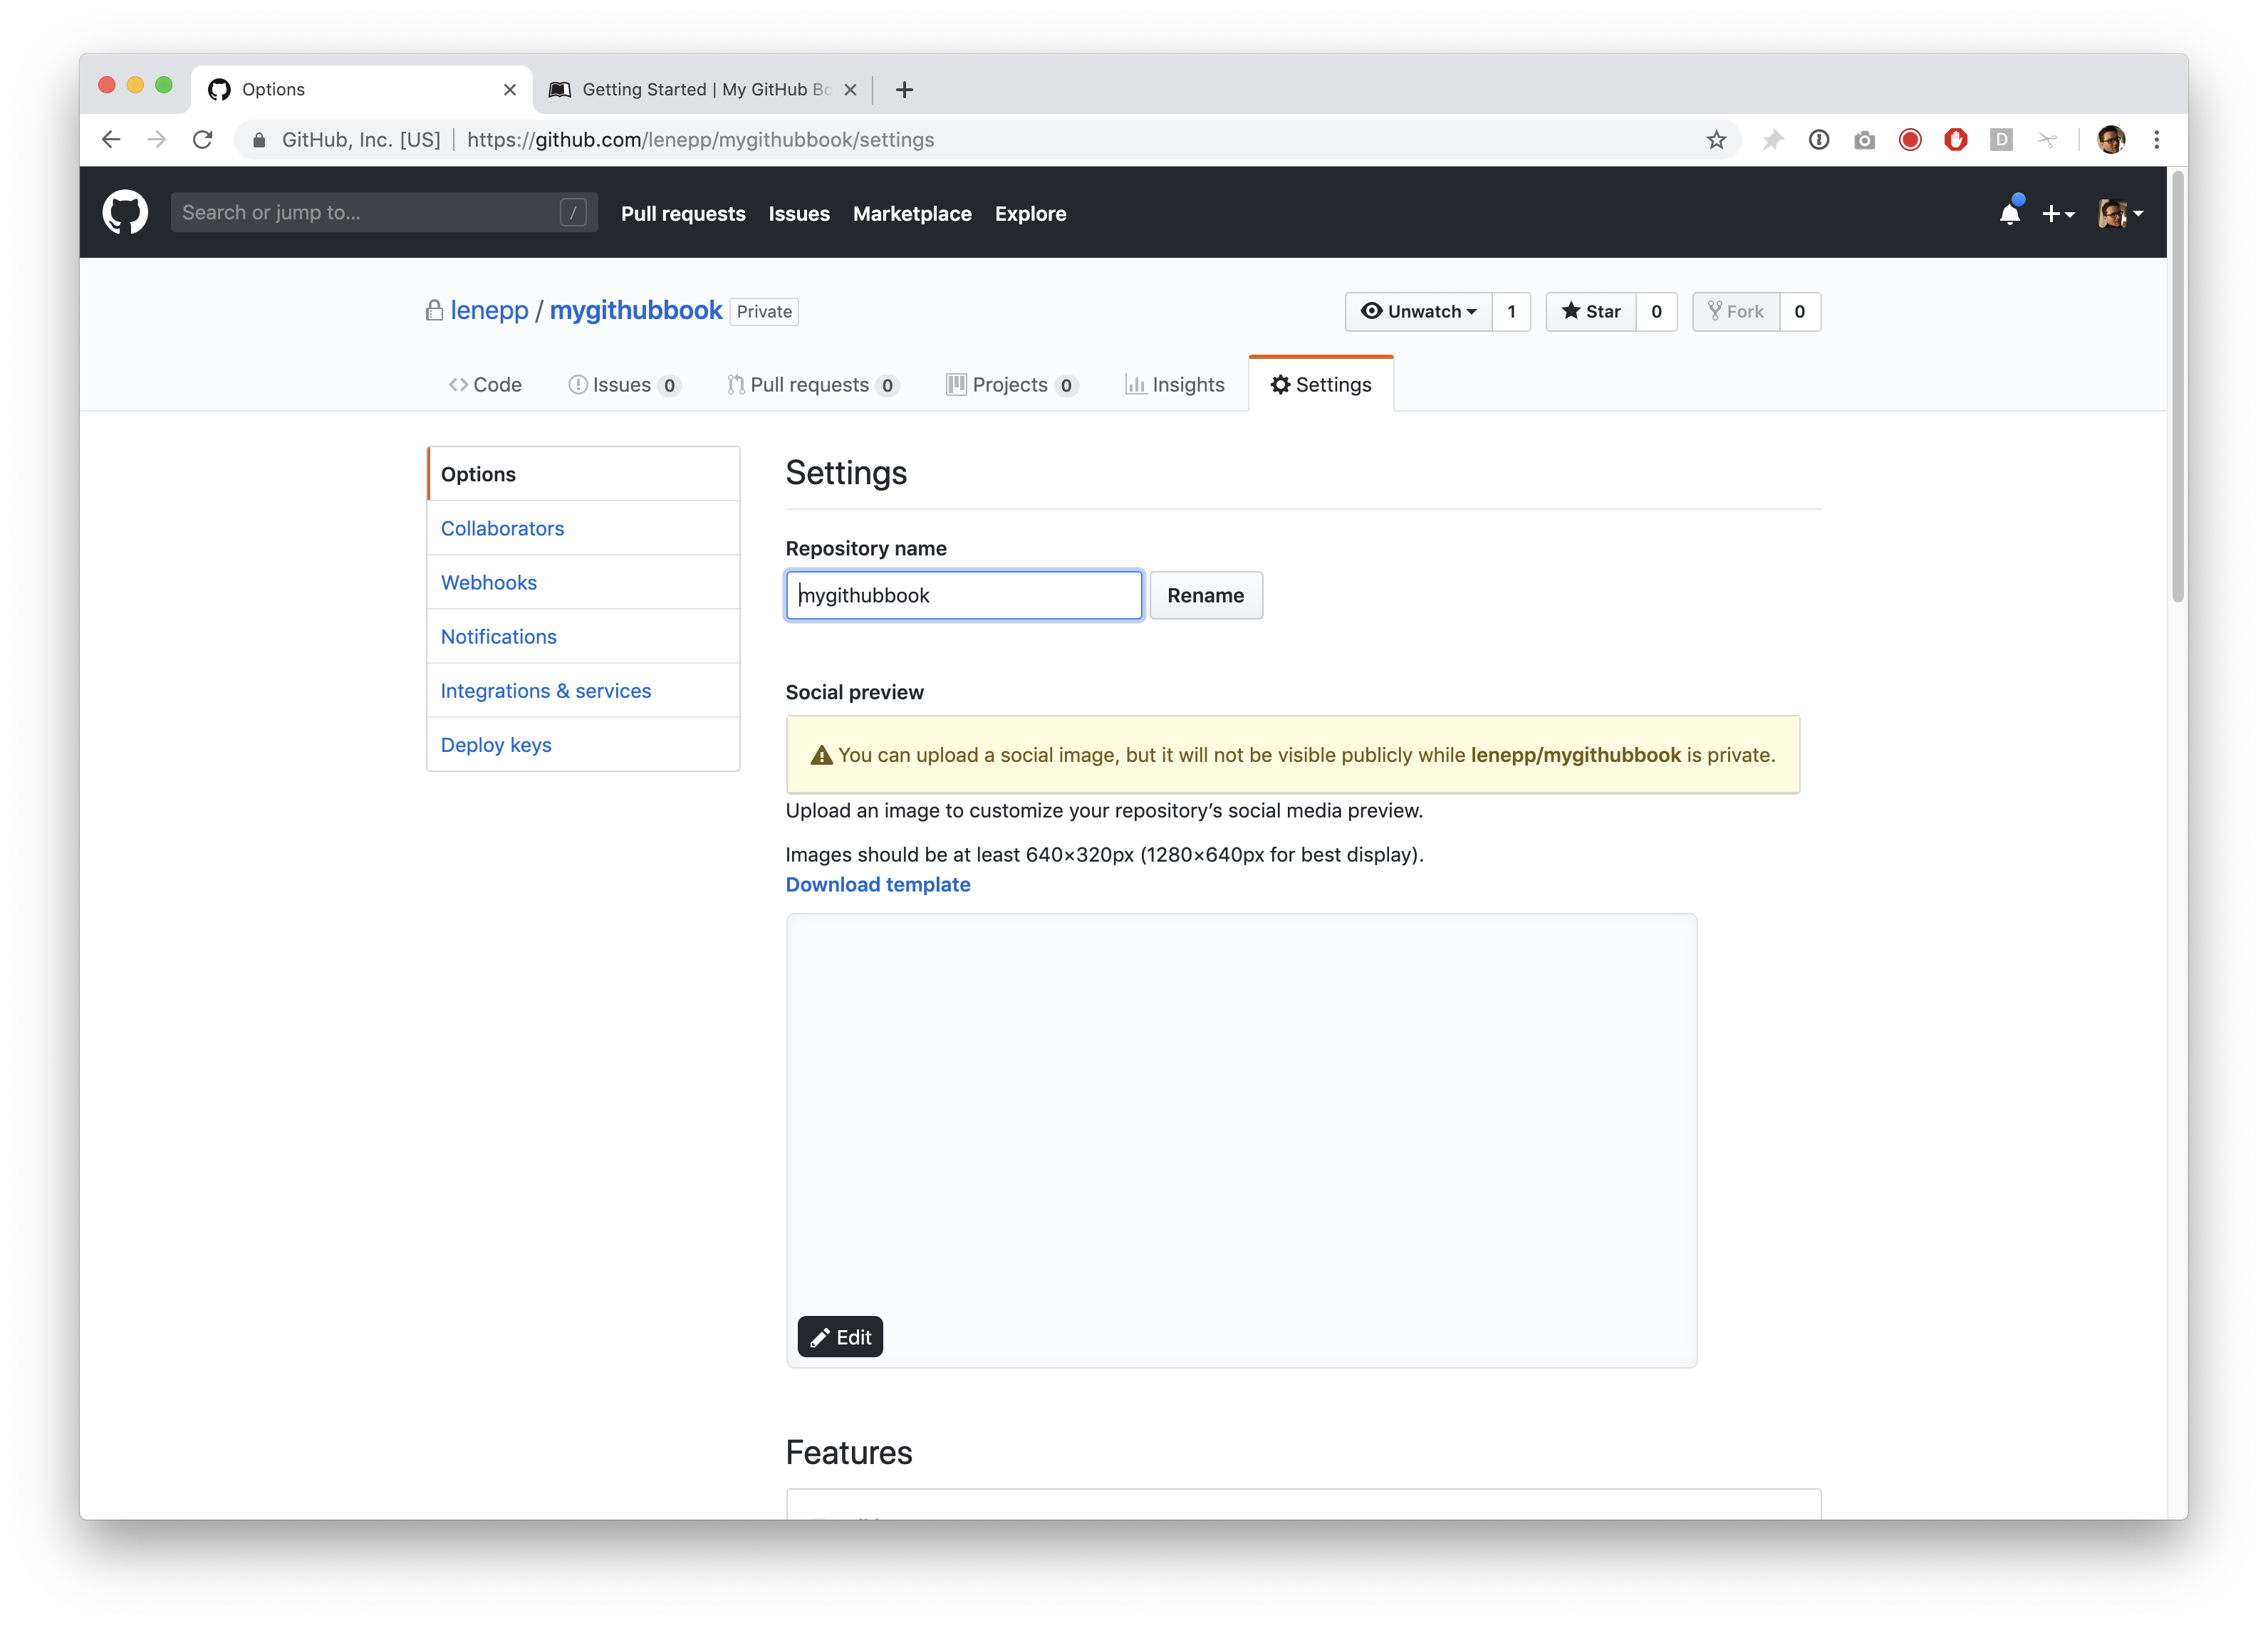Screen dimensions: 2268x1625
Task: Click the slash shortcut icon in search
Action: pyautogui.click(x=573, y=212)
